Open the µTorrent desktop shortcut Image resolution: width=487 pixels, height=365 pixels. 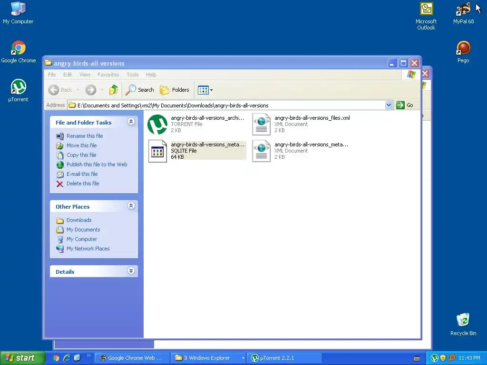[19, 90]
